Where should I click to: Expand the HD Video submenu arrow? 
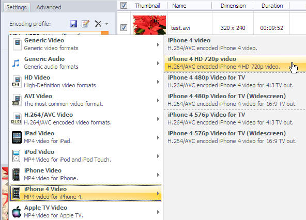point(158,82)
